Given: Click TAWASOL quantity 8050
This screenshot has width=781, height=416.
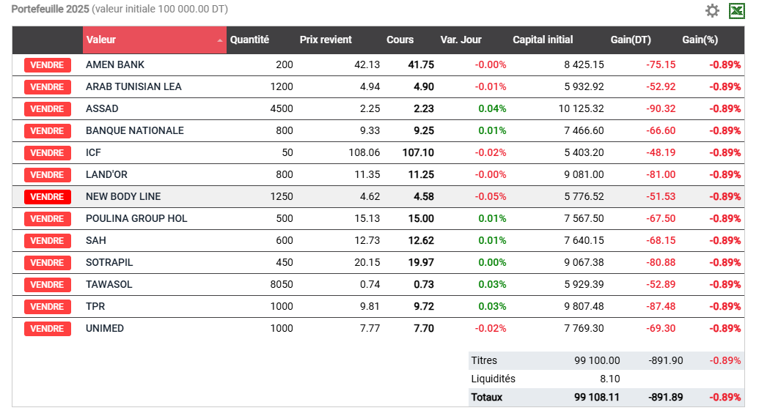Looking at the screenshot, I should (x=282, y=284).
